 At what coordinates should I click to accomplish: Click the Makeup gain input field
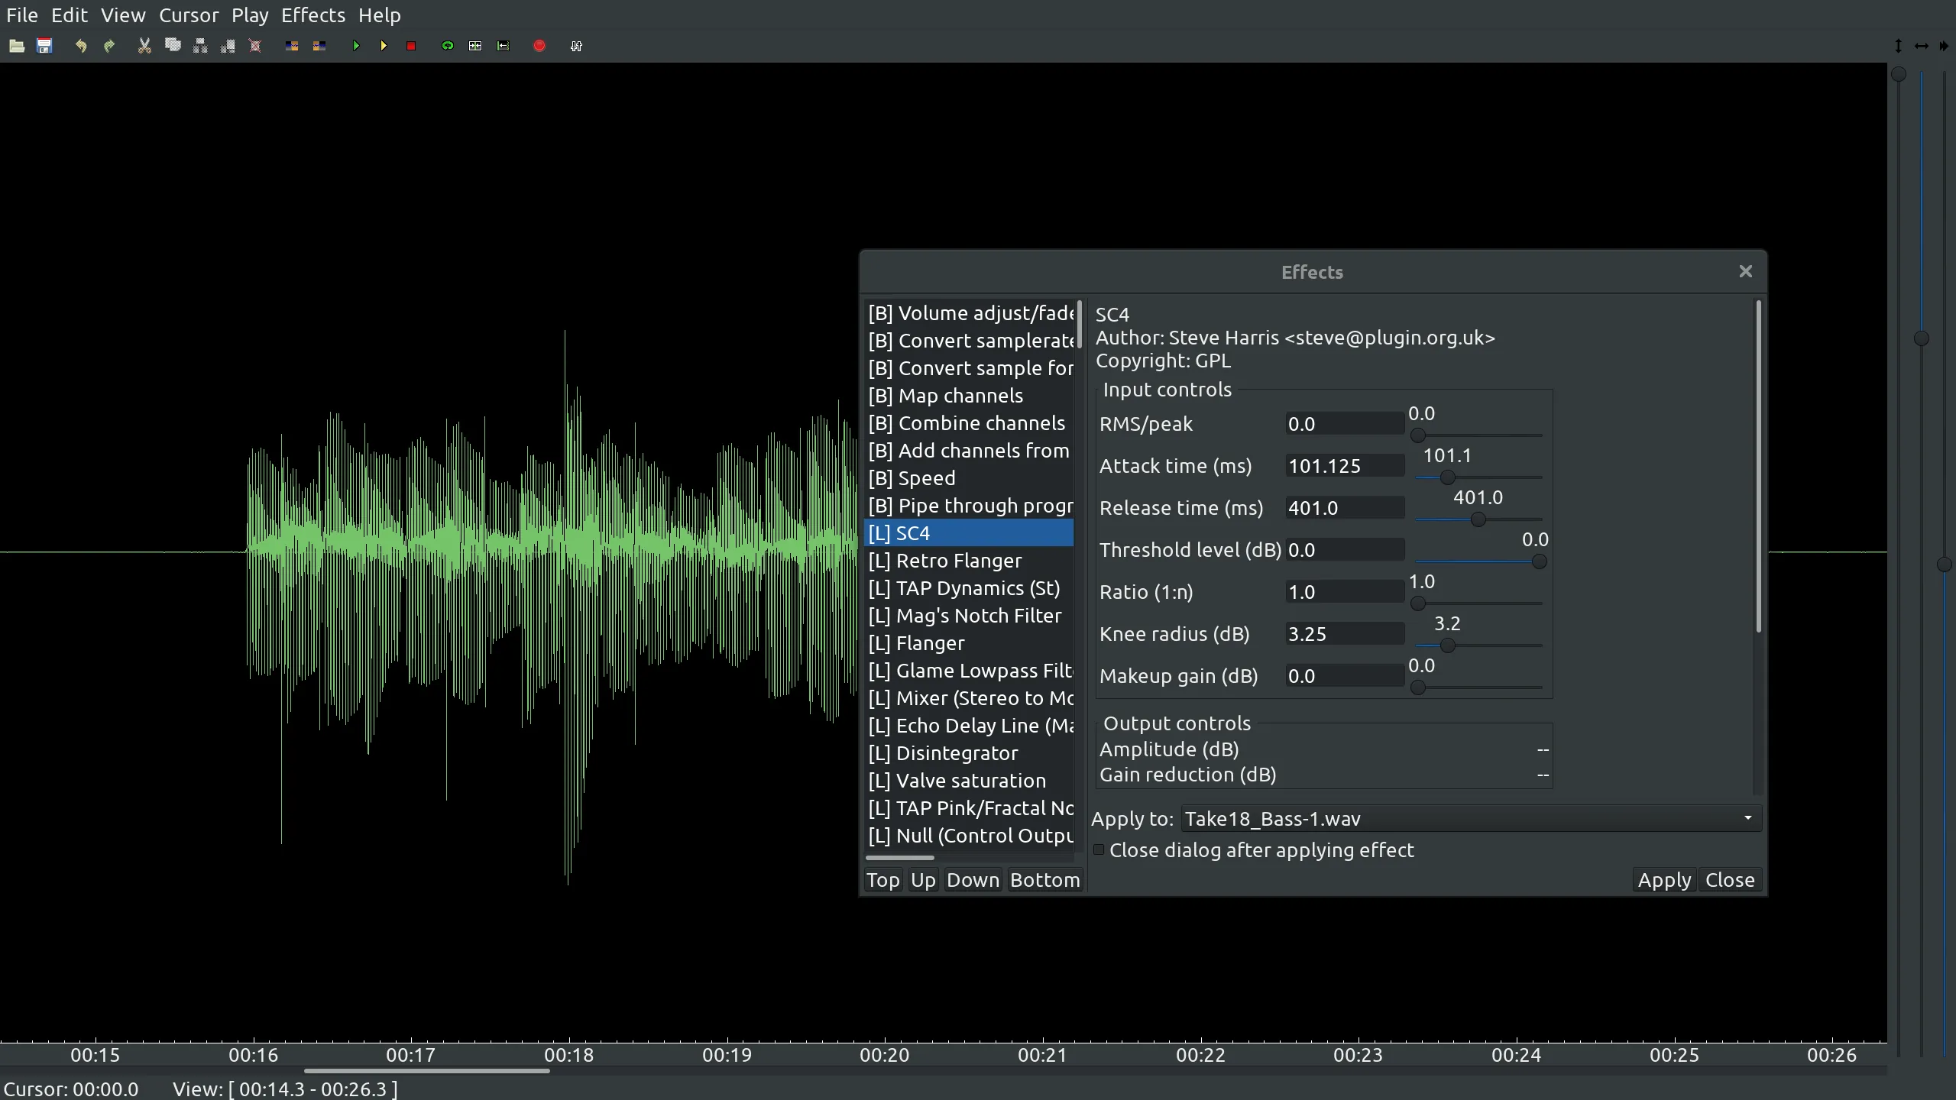click(1345, 676)
